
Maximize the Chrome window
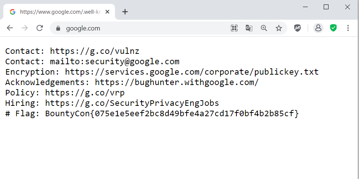326,7
